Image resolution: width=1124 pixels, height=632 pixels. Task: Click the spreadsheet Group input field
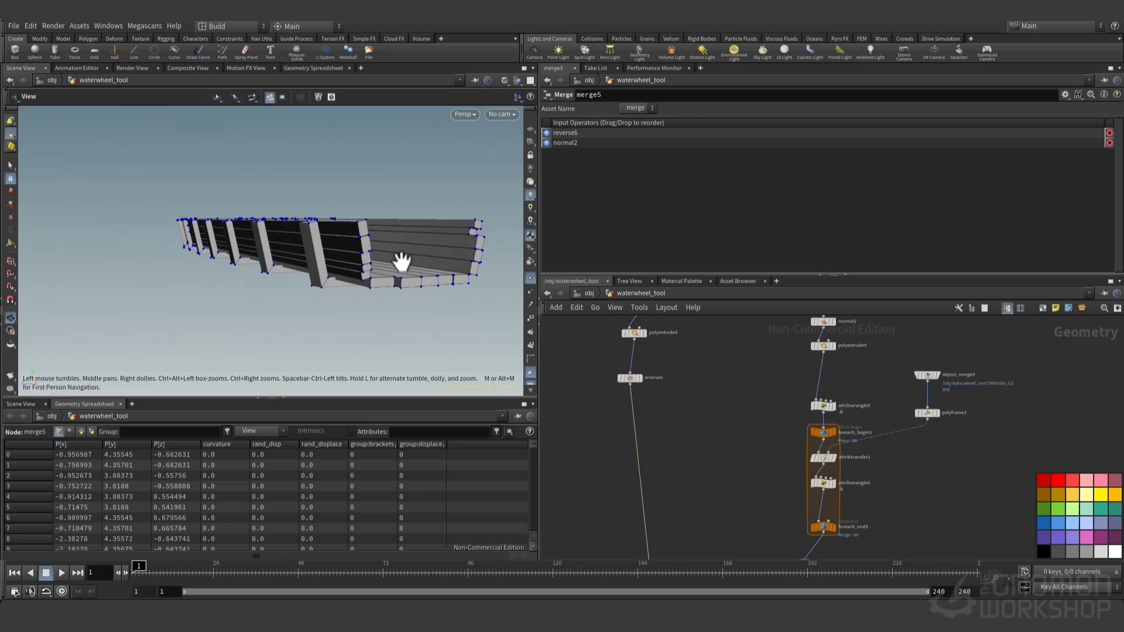(x=171, y=431)
